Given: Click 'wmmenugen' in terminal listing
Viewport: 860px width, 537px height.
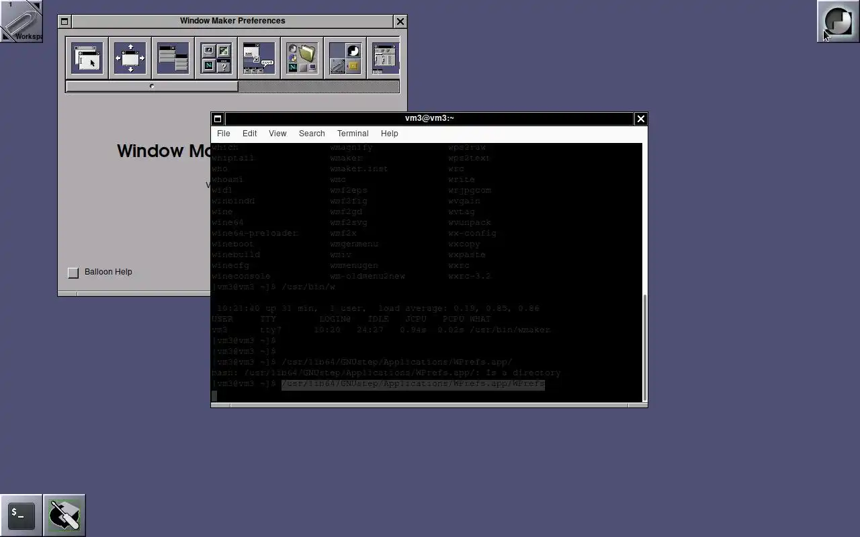Looking at the screenshot, I should 353,266.
